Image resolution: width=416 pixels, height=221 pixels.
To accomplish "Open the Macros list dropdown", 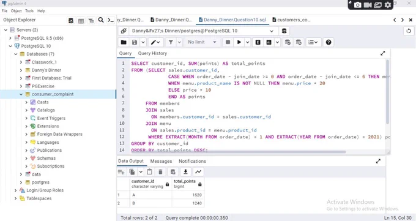I will click(313, 42).
